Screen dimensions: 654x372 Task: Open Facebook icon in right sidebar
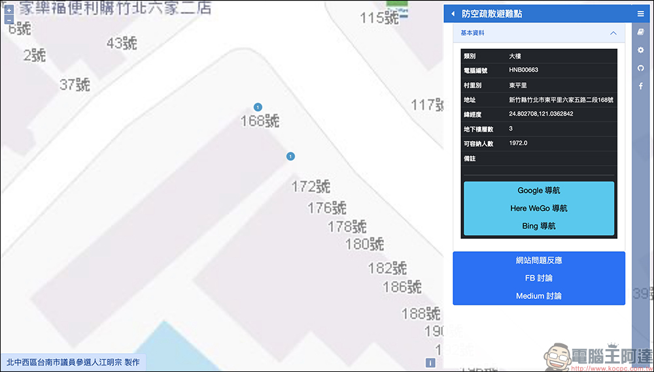[641, 86]
